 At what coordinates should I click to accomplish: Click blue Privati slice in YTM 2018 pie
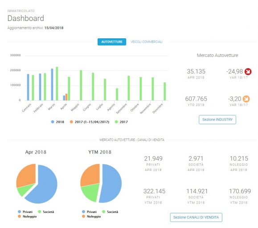[x=111, y=183]
